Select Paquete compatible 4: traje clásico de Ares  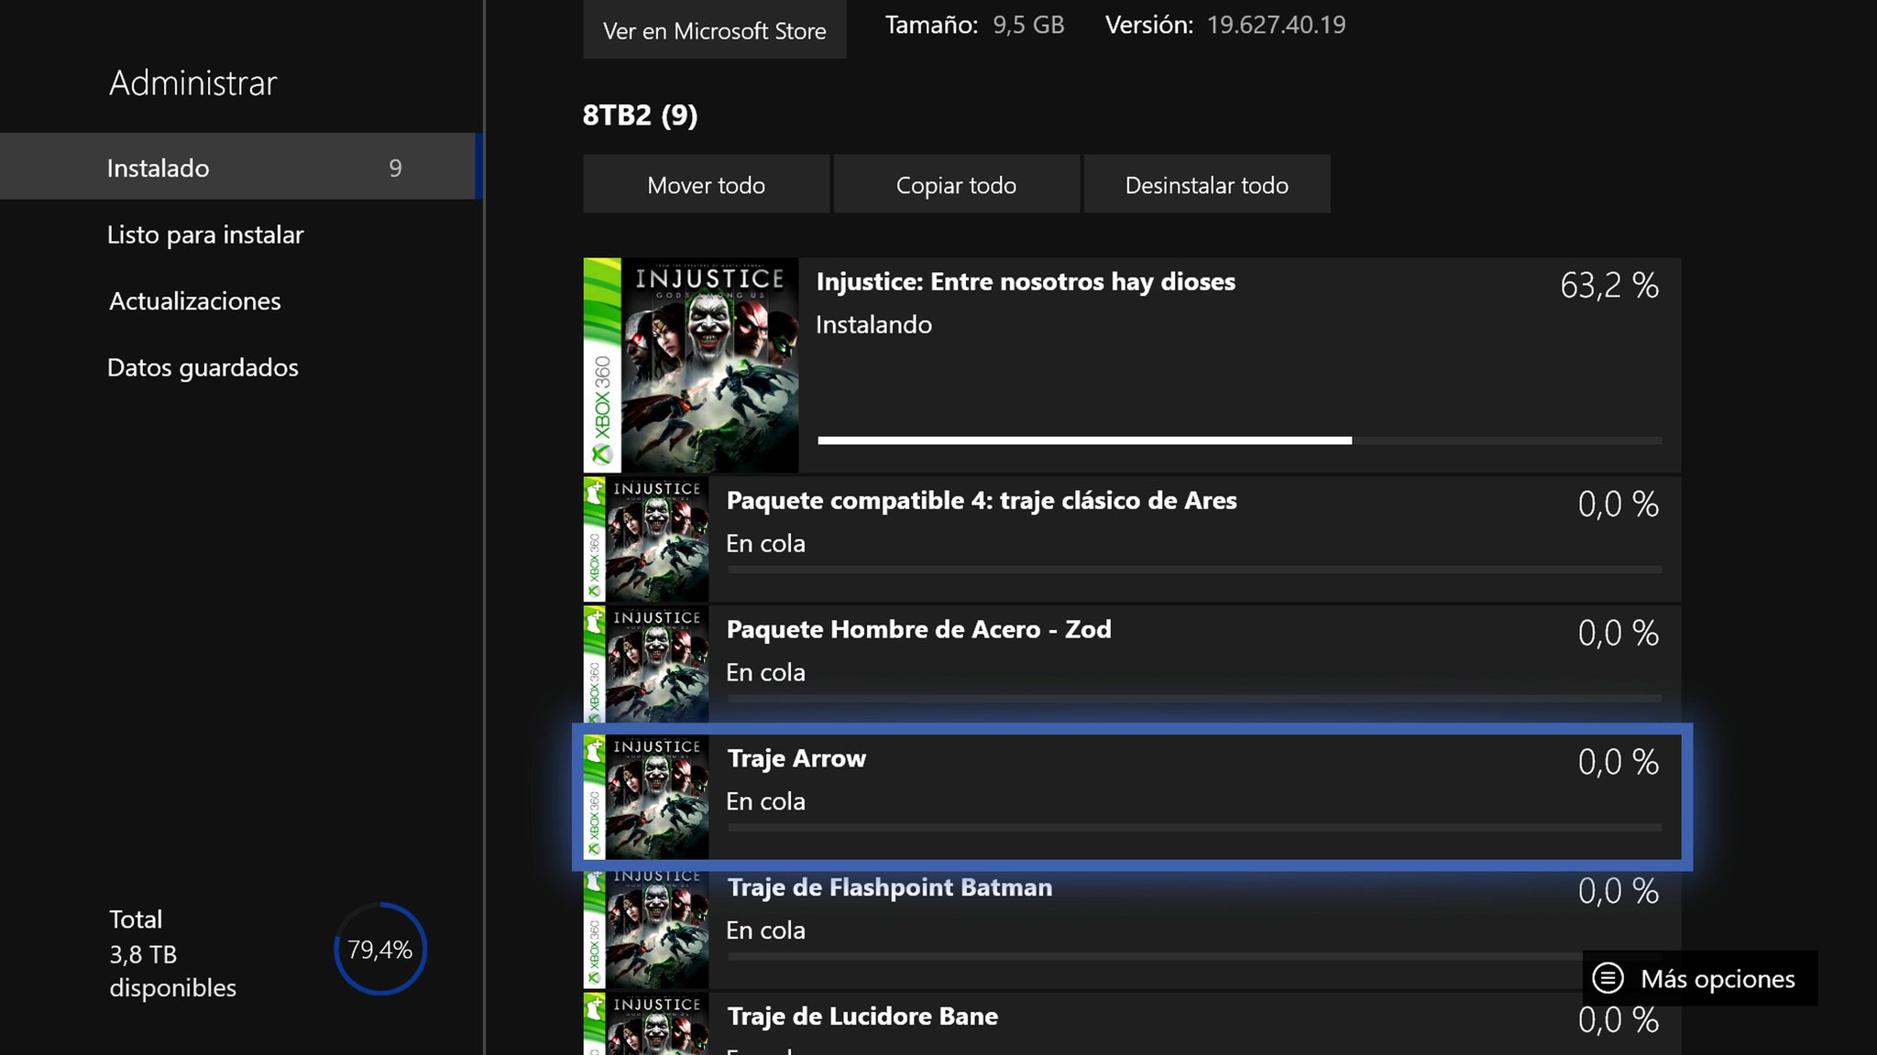[x=1132, y=538]
